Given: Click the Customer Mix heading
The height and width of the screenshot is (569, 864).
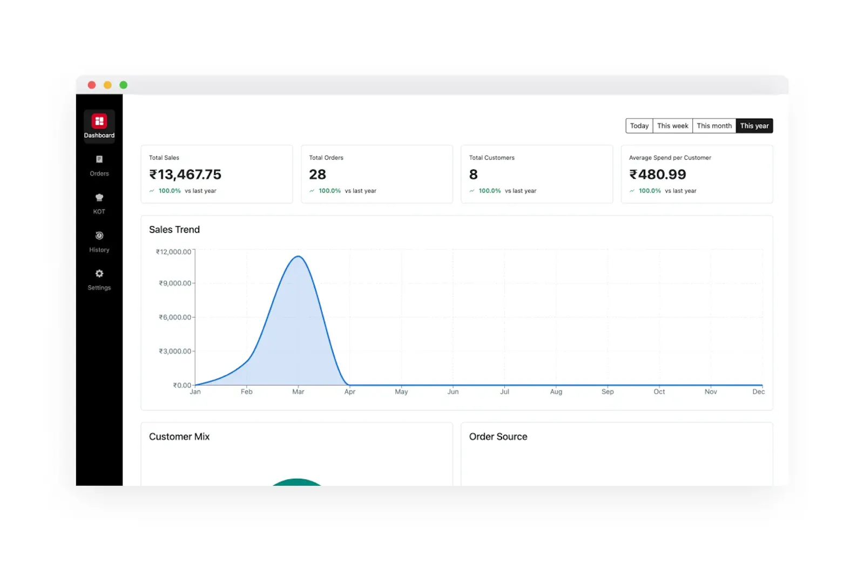Looking at the screenshot, I should 179,437.
